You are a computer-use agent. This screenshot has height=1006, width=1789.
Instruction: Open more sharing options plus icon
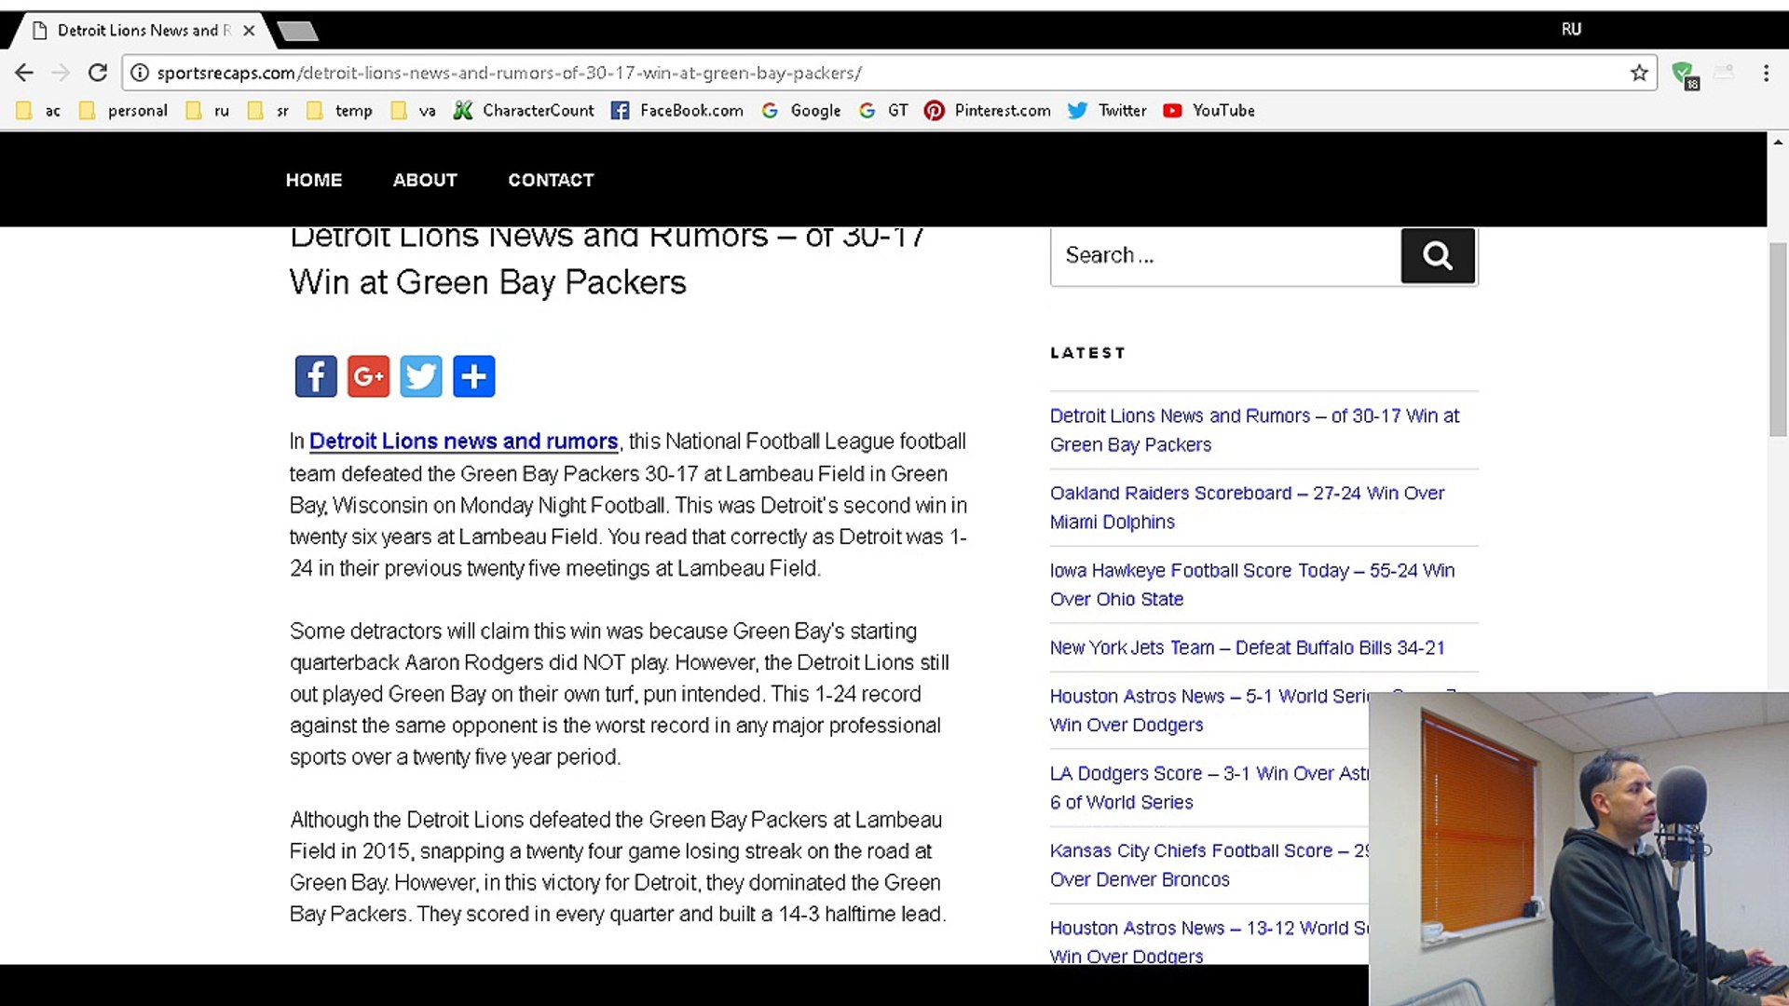(x=473, y=376)
